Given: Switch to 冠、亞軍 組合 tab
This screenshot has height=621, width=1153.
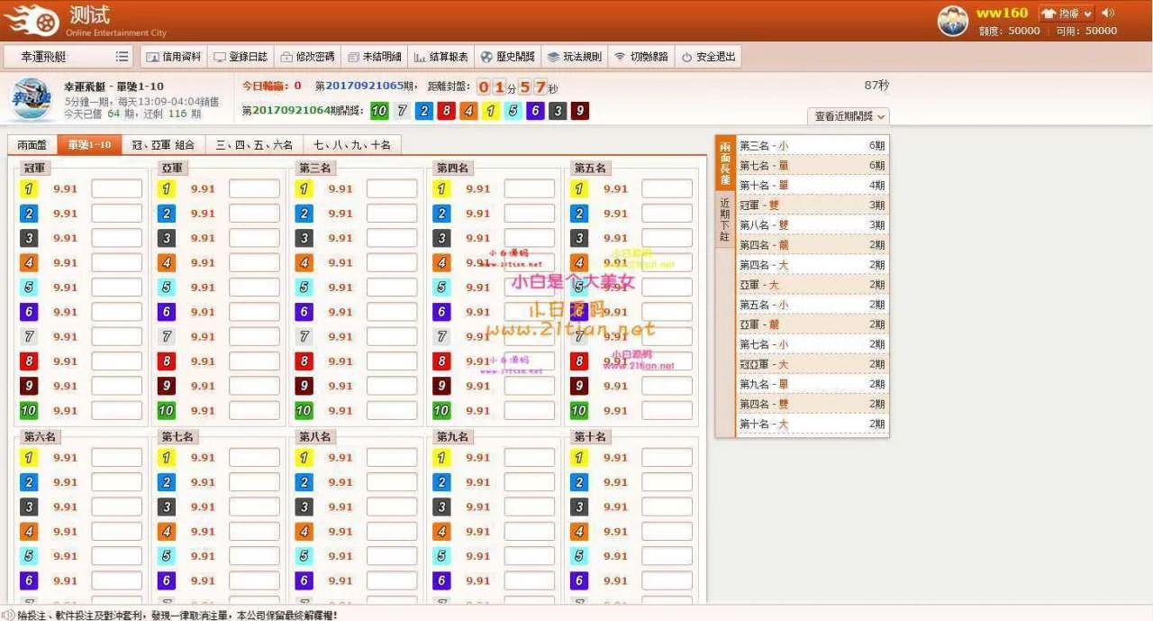Looking at the screenshot, I should click(163, 145).
